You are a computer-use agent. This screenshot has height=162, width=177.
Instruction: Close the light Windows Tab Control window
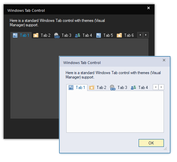164,60
